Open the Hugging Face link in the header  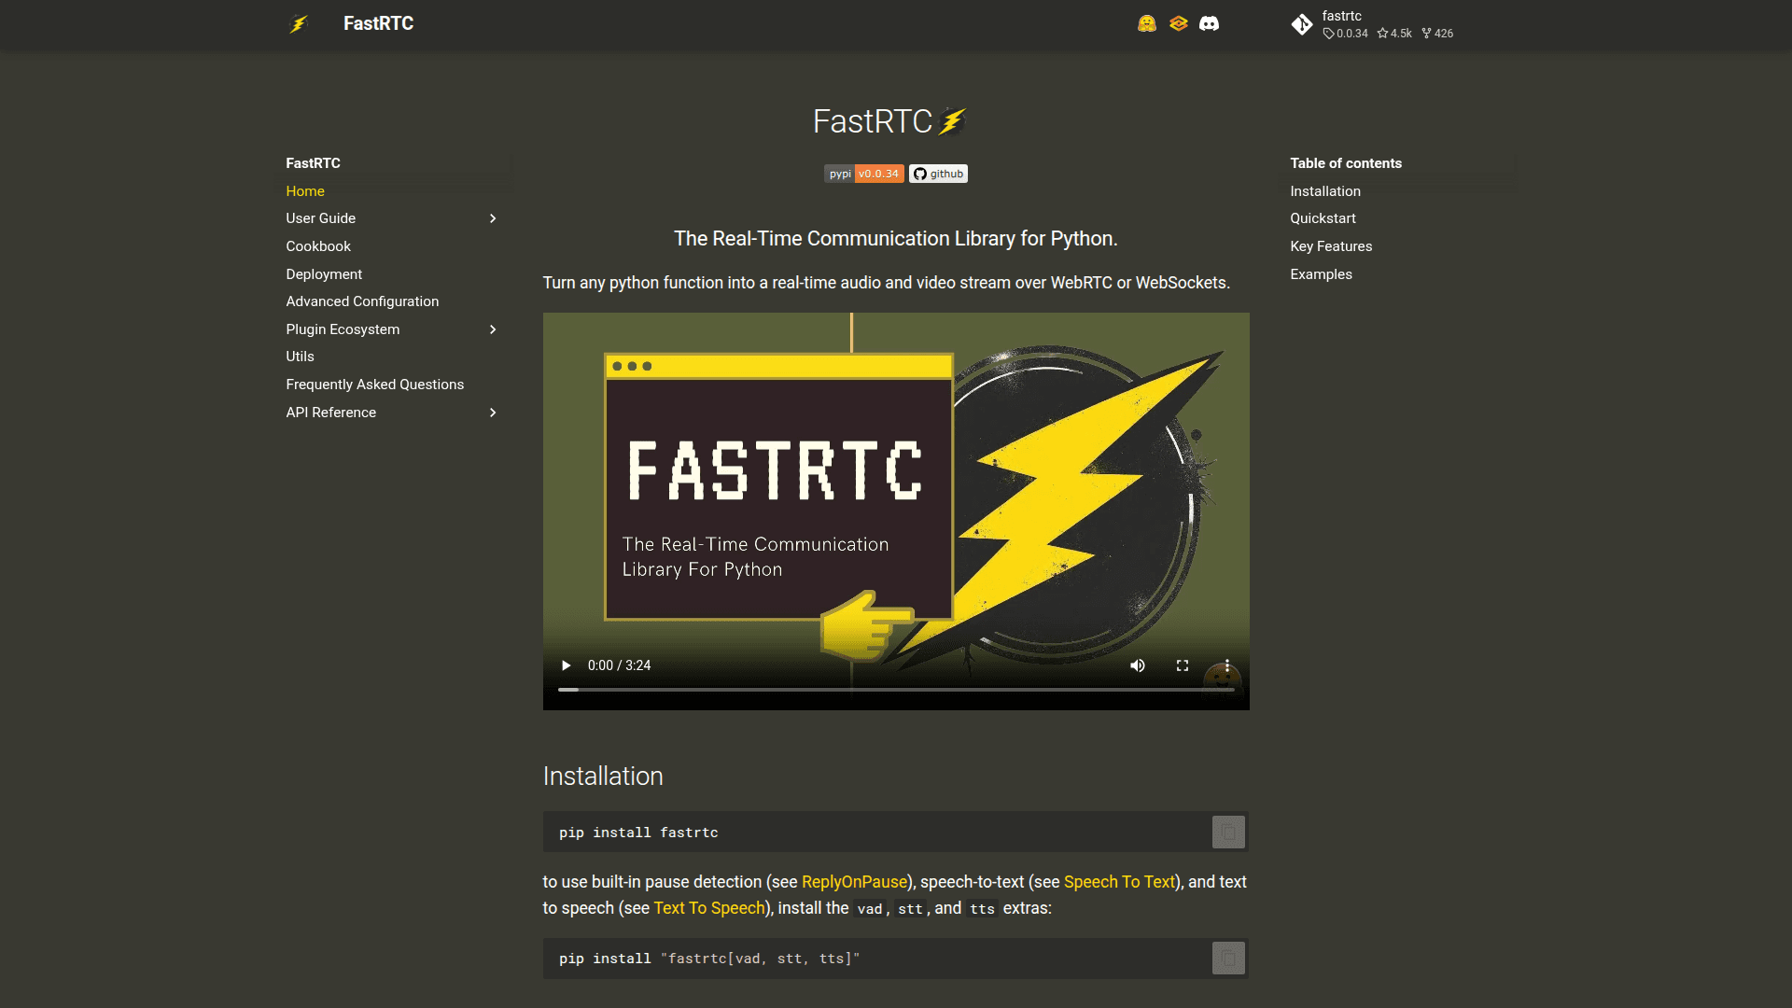click(x=1146, y=22)
